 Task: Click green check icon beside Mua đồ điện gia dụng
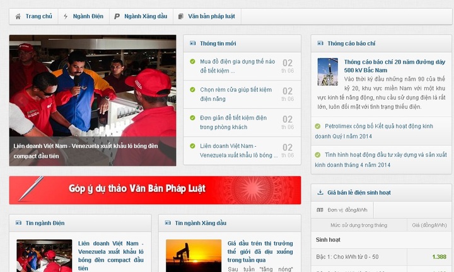pos(192,61)
